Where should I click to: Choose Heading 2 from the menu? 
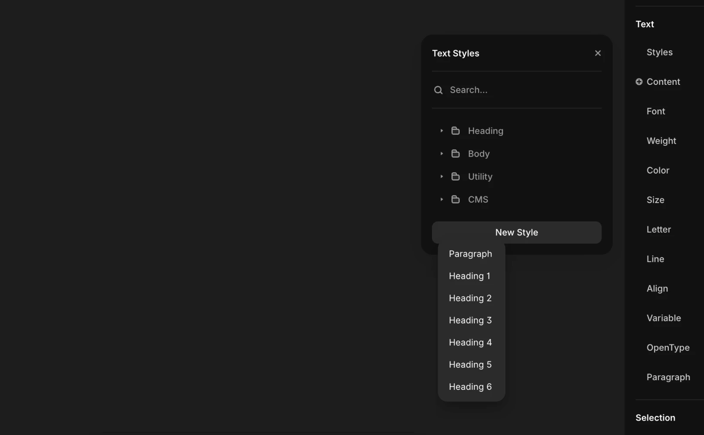coord(472,298)
